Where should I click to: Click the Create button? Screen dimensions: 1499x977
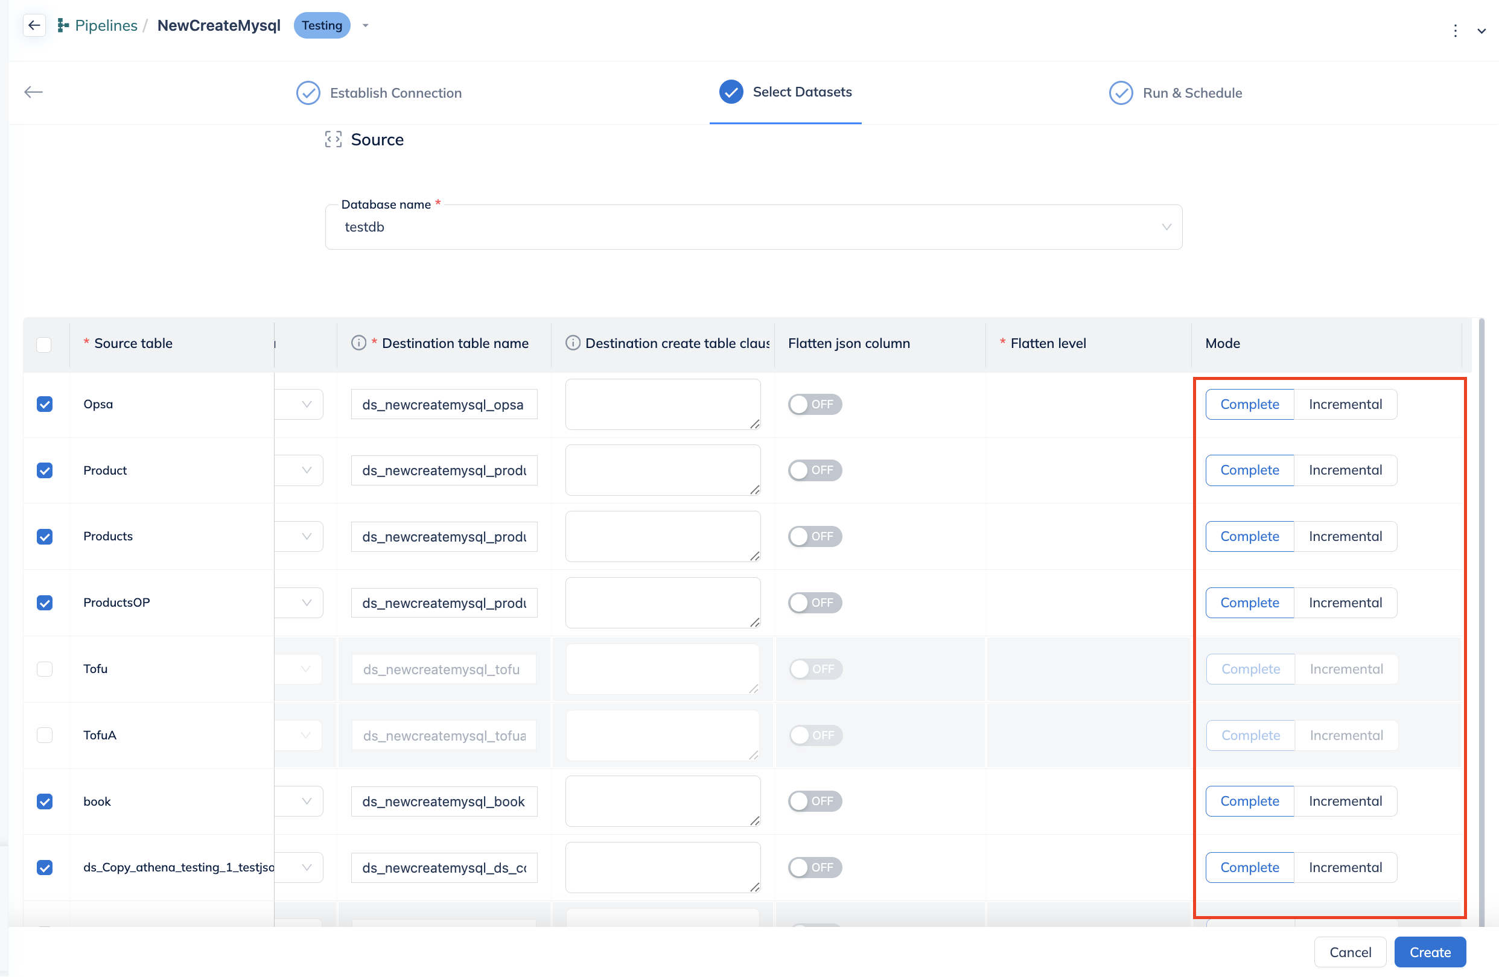(x=1430, y=952)
